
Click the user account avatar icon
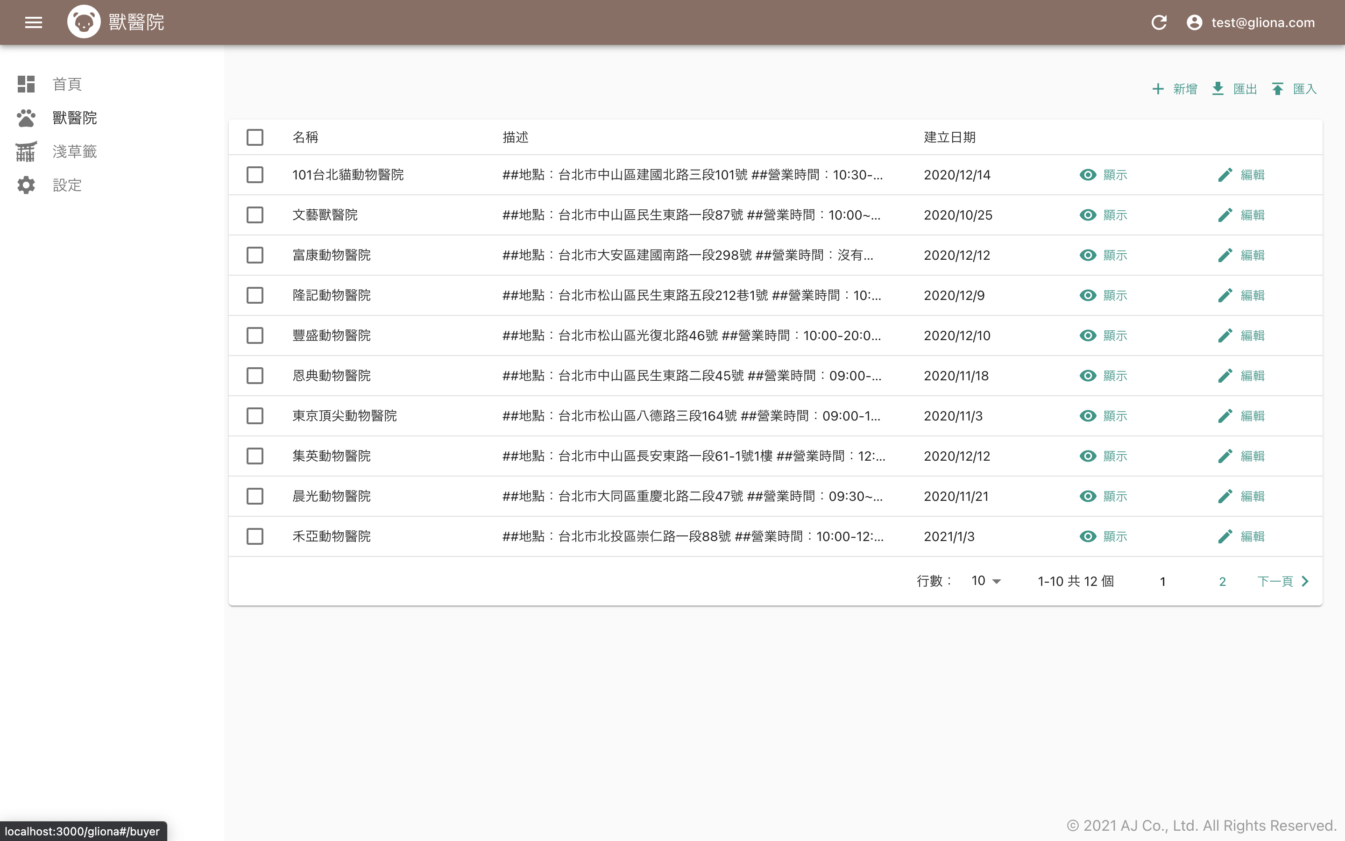coord(1194,22)
